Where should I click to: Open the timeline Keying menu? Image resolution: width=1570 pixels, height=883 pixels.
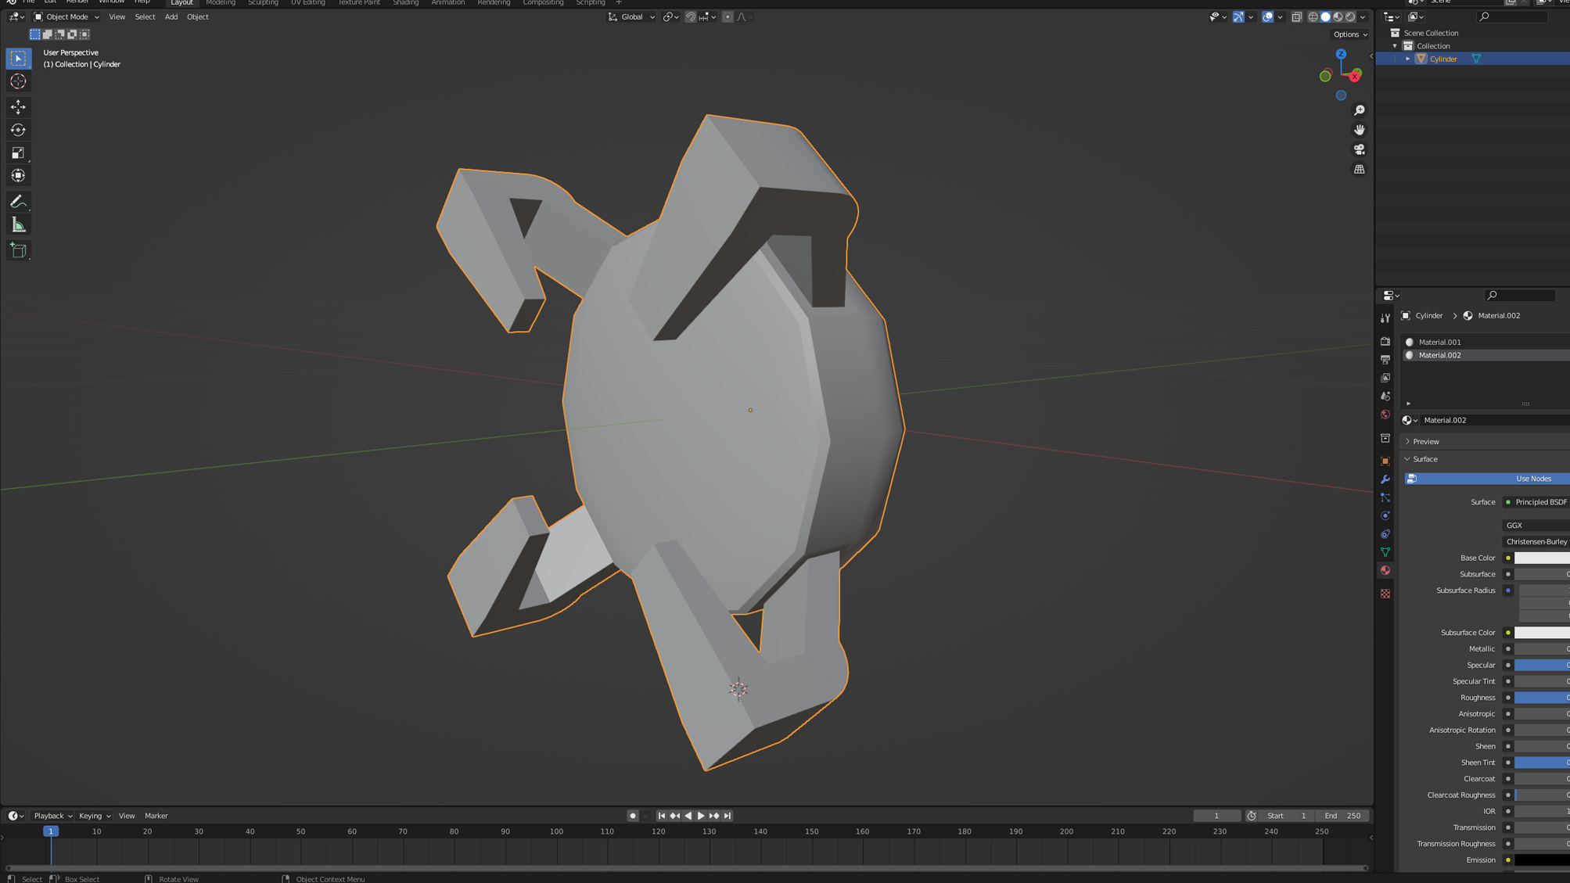[94, 816]
